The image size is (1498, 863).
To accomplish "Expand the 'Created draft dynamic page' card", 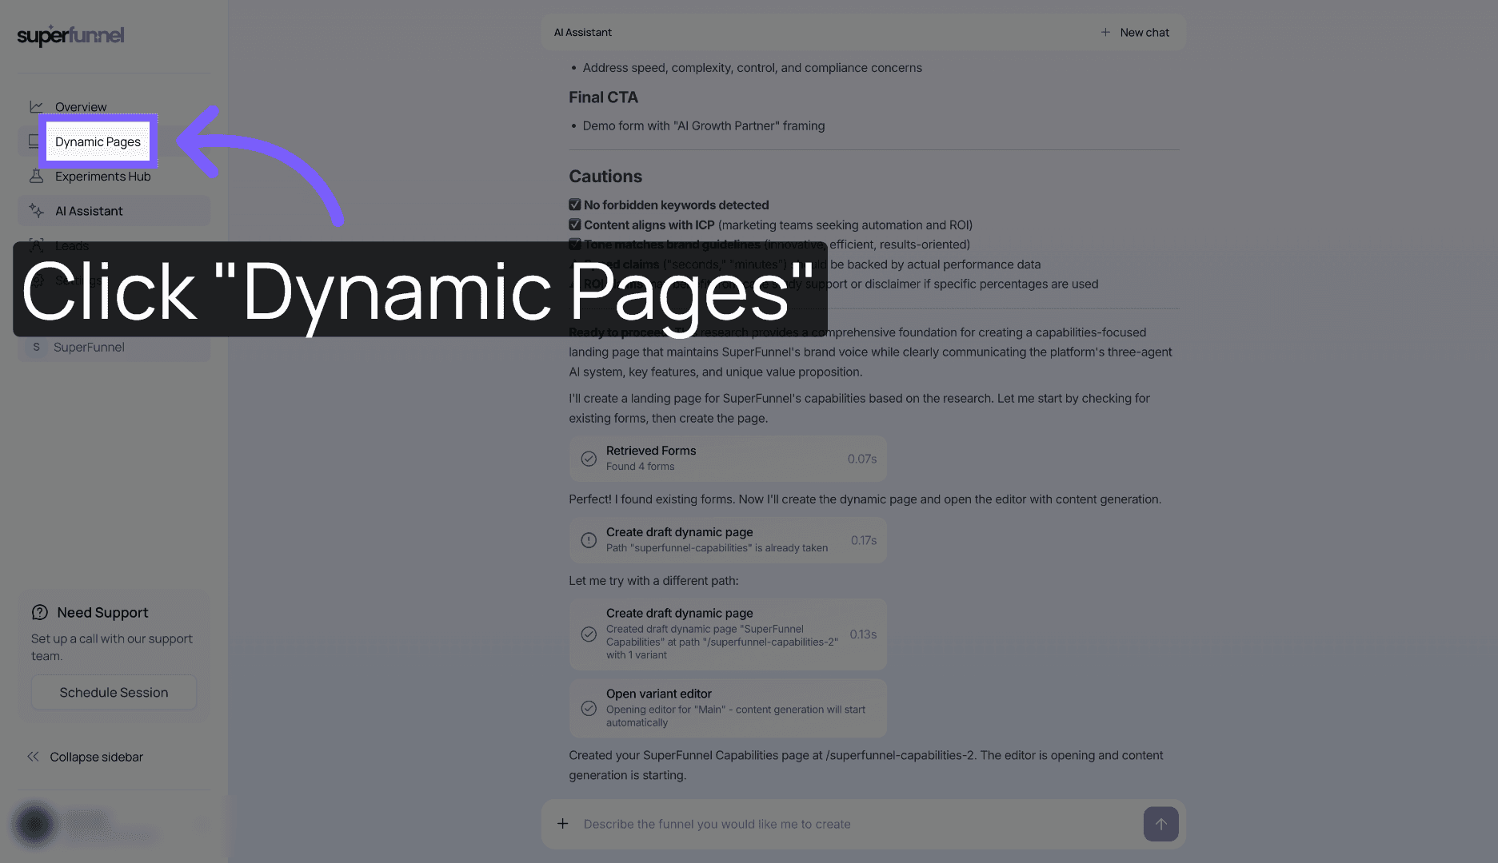I will point(728,634).
